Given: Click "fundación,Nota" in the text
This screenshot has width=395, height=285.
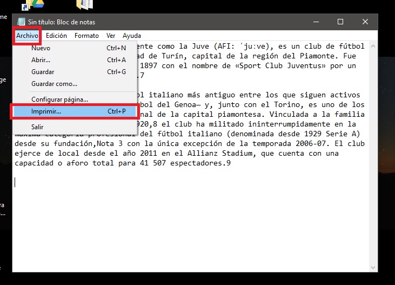Looking at the screenshot, I should point(84,143).
